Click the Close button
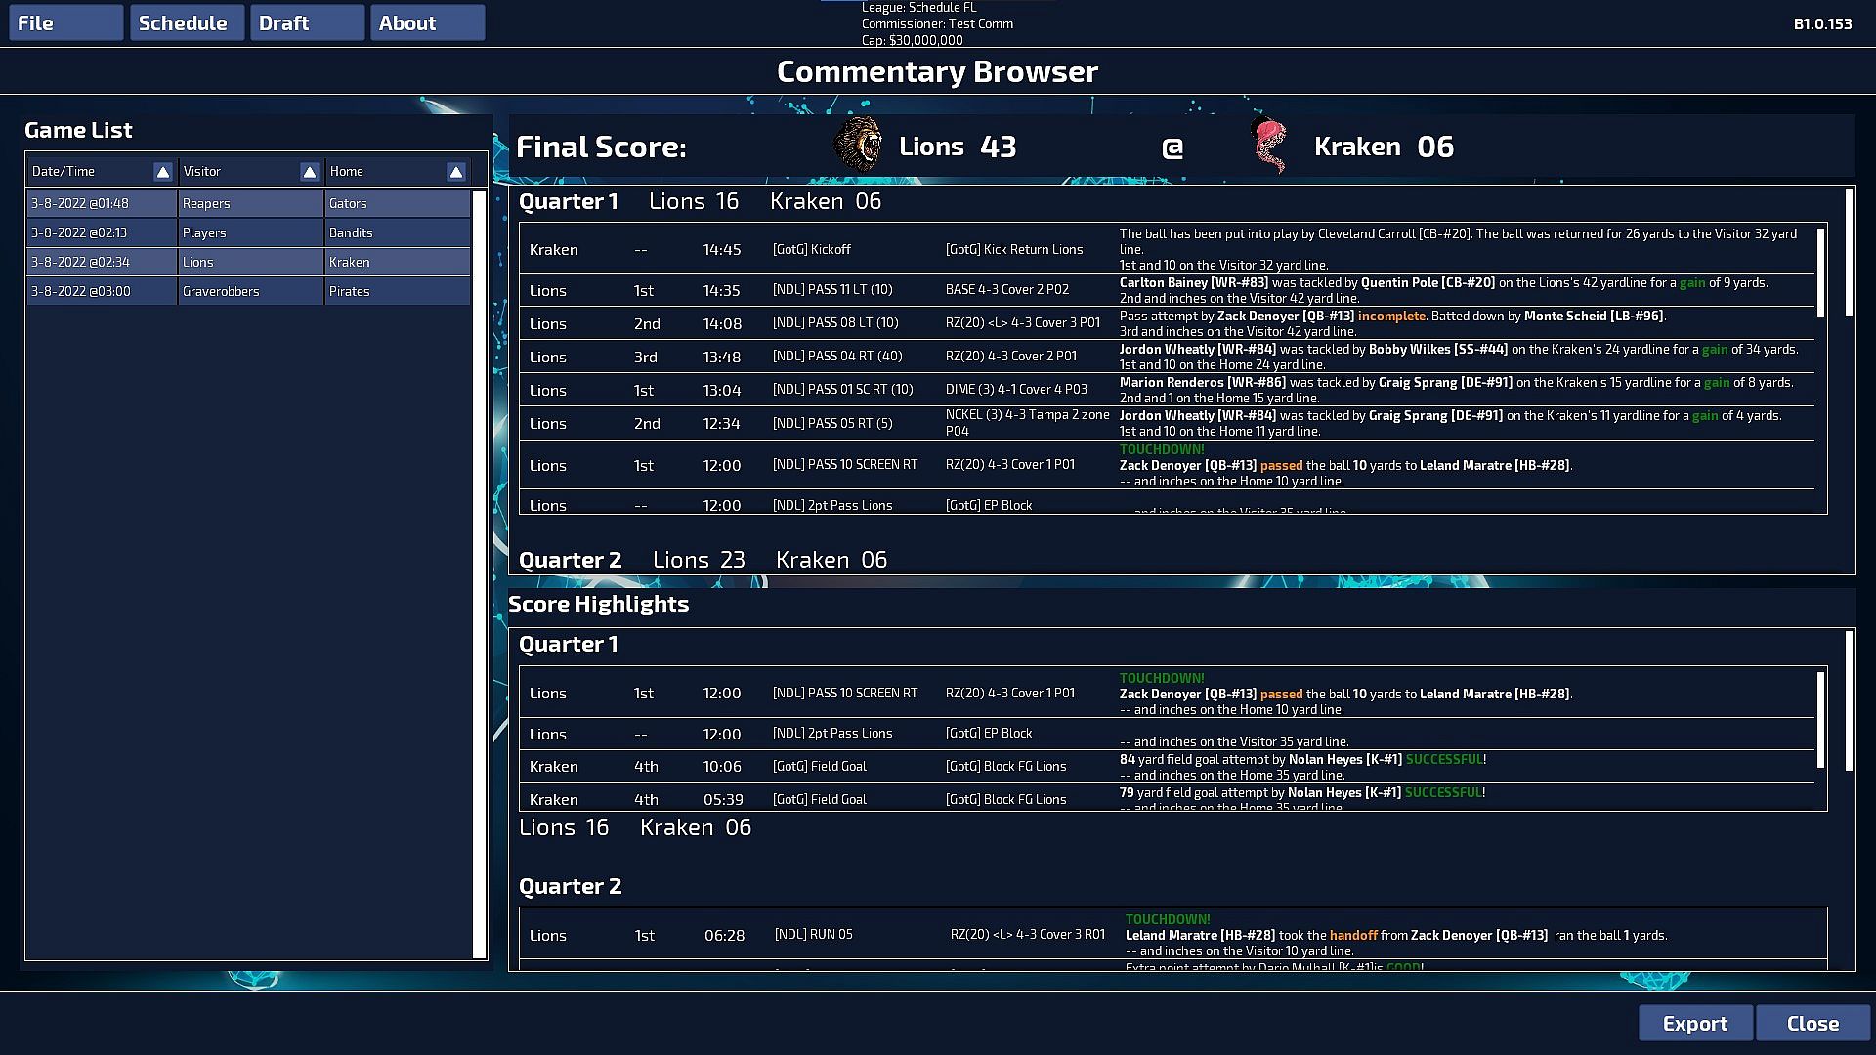Screen dimensions: 1876x1055 pyautogui.click(x=1812, y=1023)
